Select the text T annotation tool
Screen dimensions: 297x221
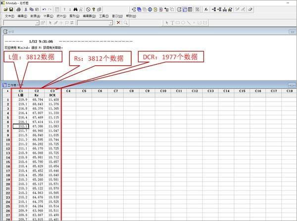tap(172, 23)
